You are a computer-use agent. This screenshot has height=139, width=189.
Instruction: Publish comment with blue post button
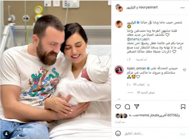[182, 134]
